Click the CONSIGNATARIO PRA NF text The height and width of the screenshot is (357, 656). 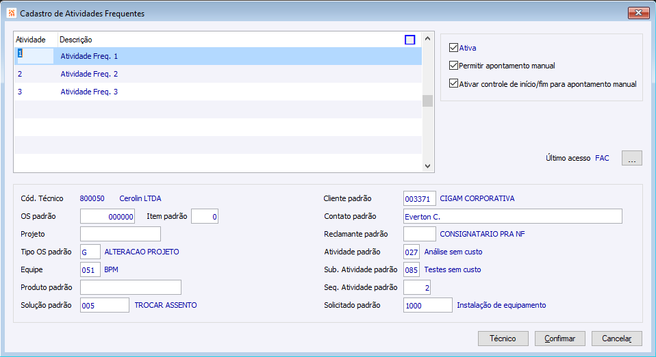[x=482, y=234]
